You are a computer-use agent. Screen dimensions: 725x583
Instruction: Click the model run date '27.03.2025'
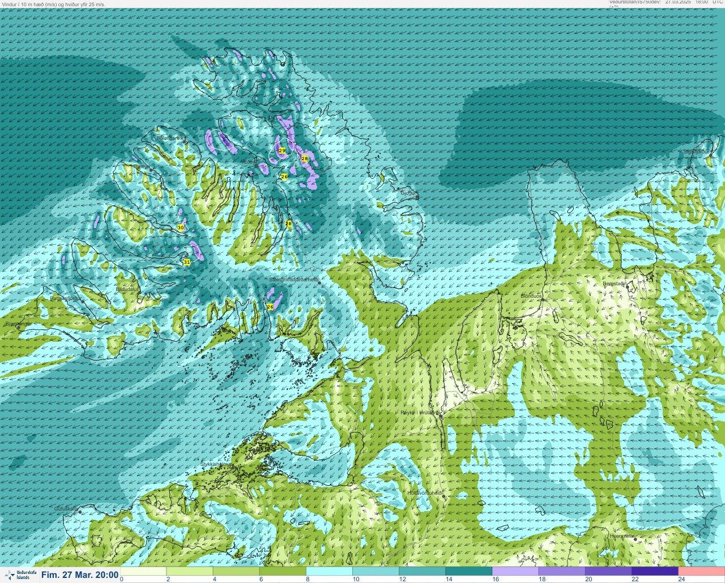tap(679, 2)
